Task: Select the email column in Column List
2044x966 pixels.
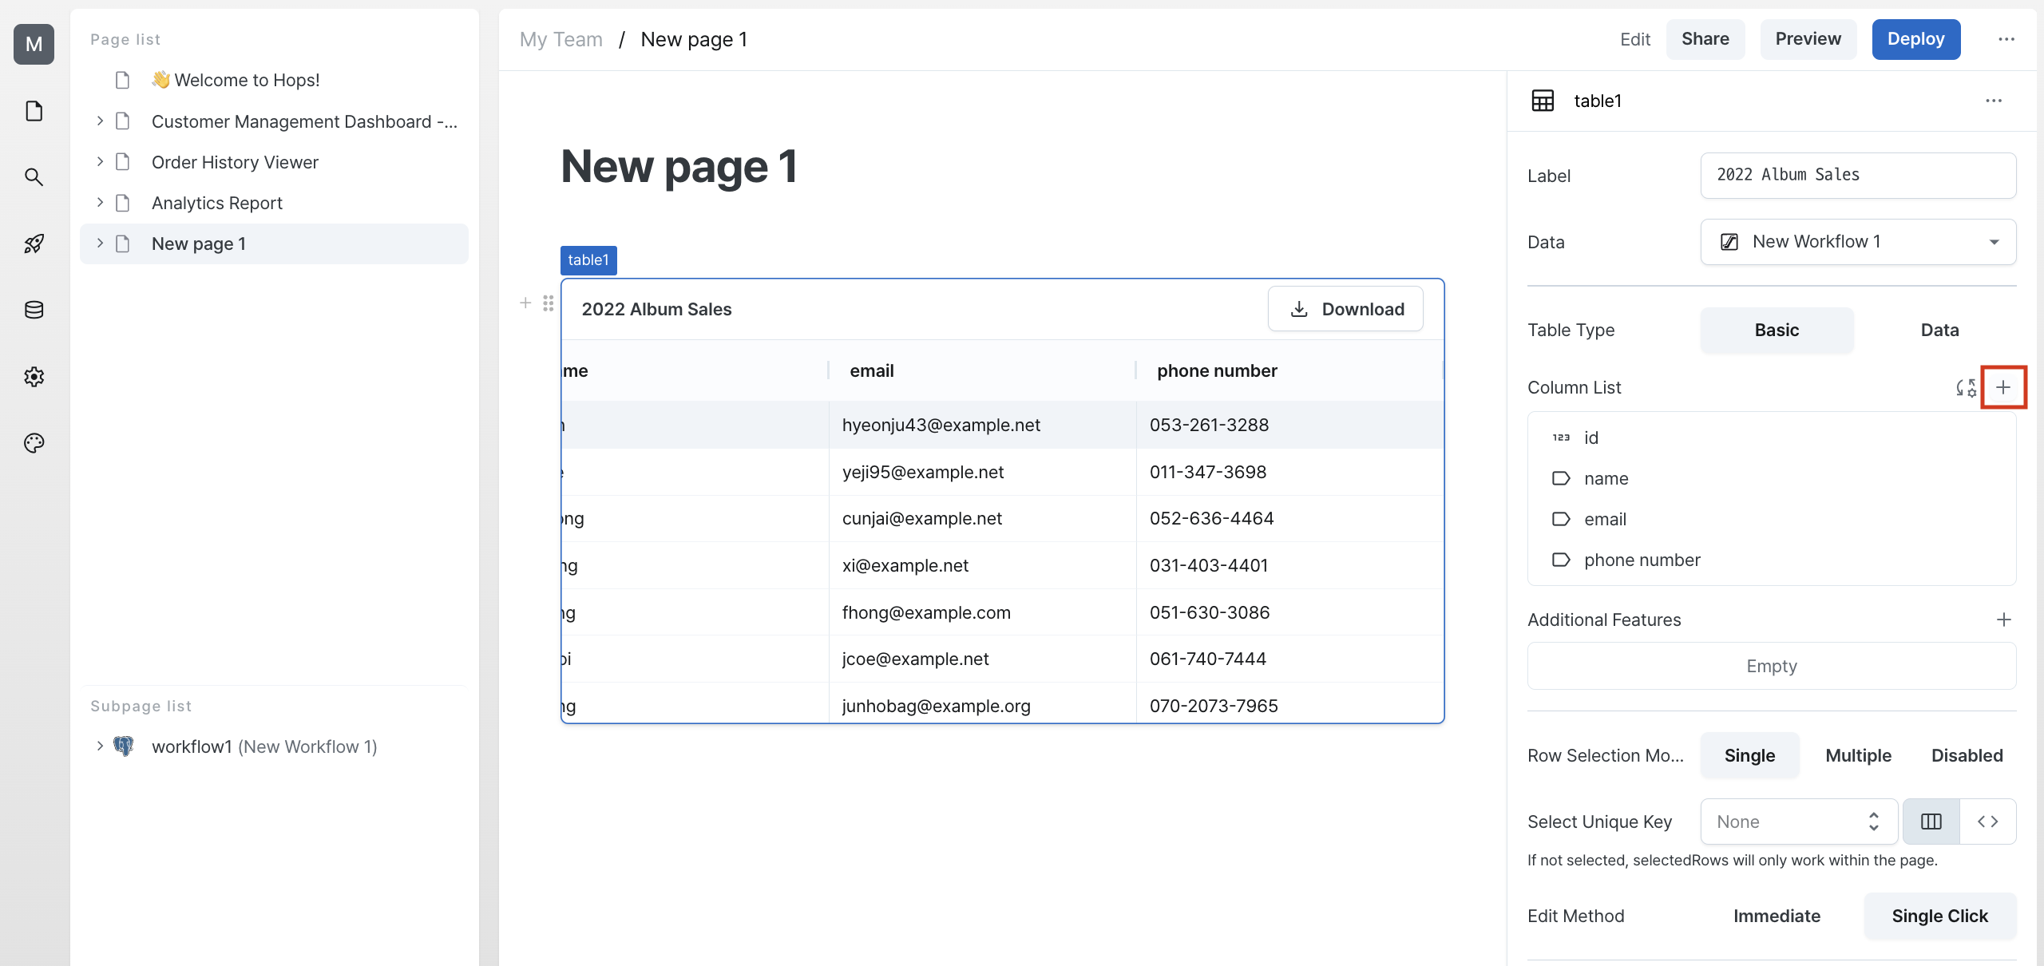Action: (x=1771, y=519)
